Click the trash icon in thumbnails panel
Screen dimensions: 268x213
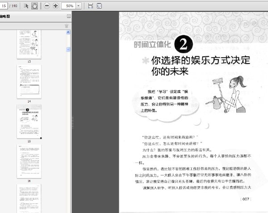coord(67,26)
